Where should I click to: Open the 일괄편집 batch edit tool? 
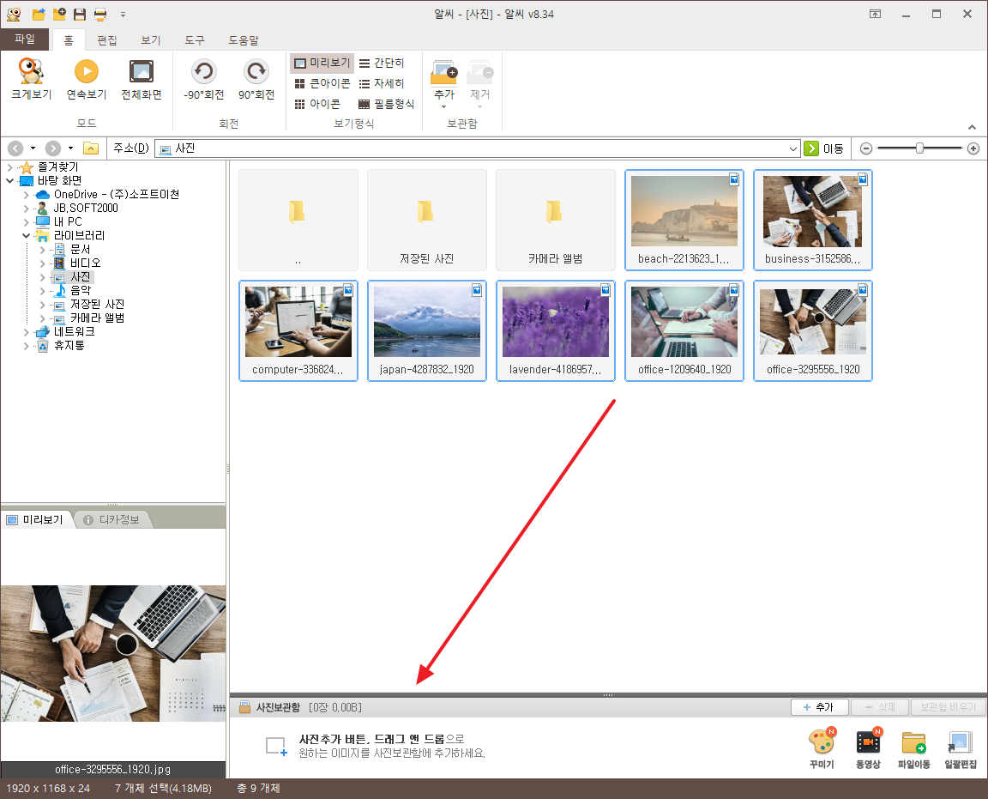pyautogui.click(x=961, y=749)
